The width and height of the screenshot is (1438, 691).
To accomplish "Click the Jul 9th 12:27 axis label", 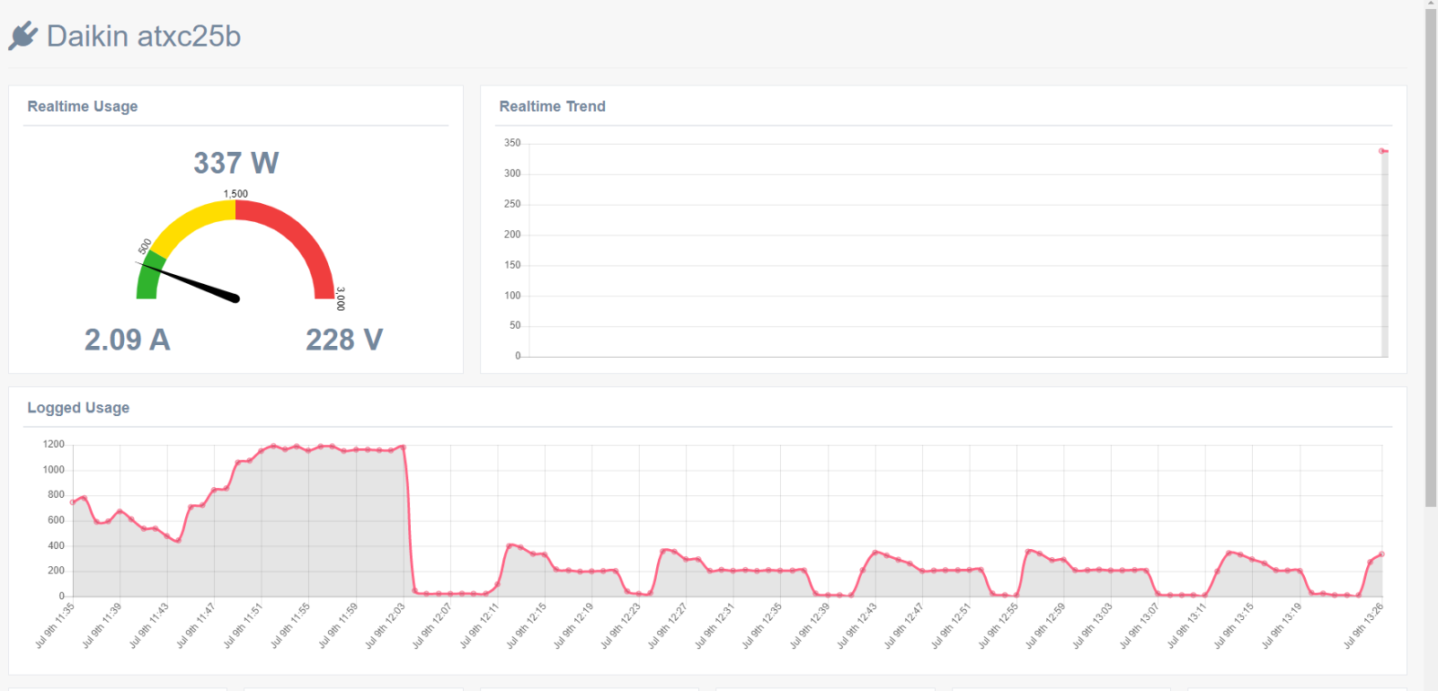I will 668,625.
